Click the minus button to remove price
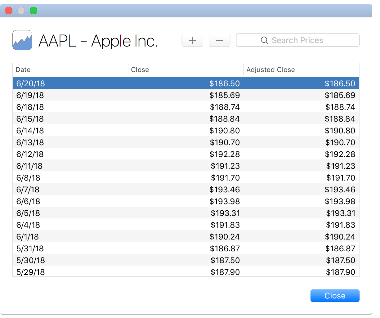The image size is (380, 318). click(x=219, y=41)
